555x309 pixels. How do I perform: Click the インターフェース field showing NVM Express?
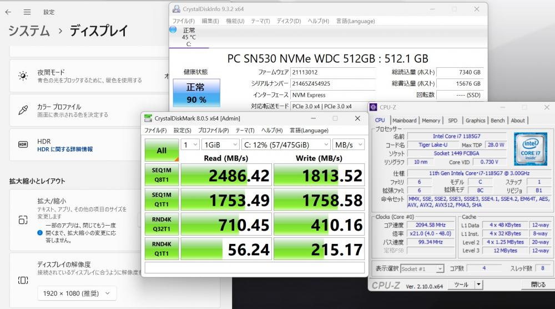[332, 95]
